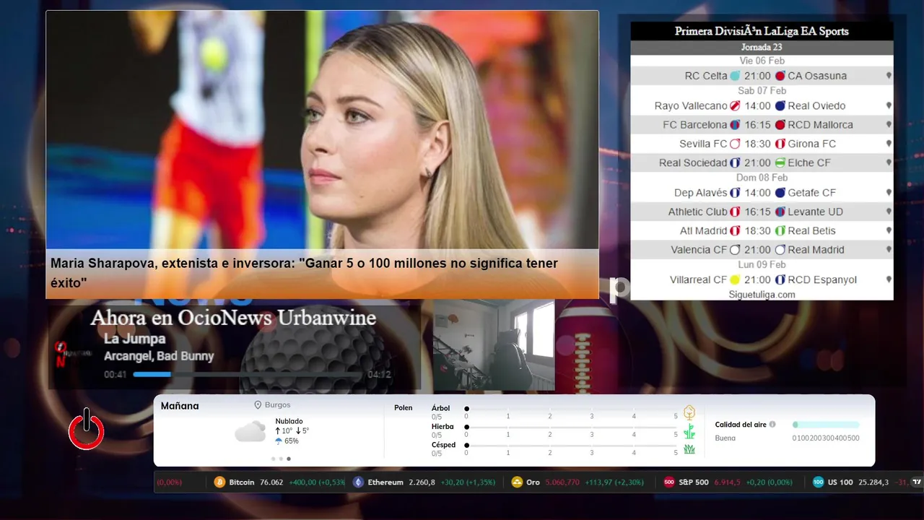Click the Atl Madrid crest
This screenshot has height=520, width=924.
pyautogui.click(x=735, y=230)
